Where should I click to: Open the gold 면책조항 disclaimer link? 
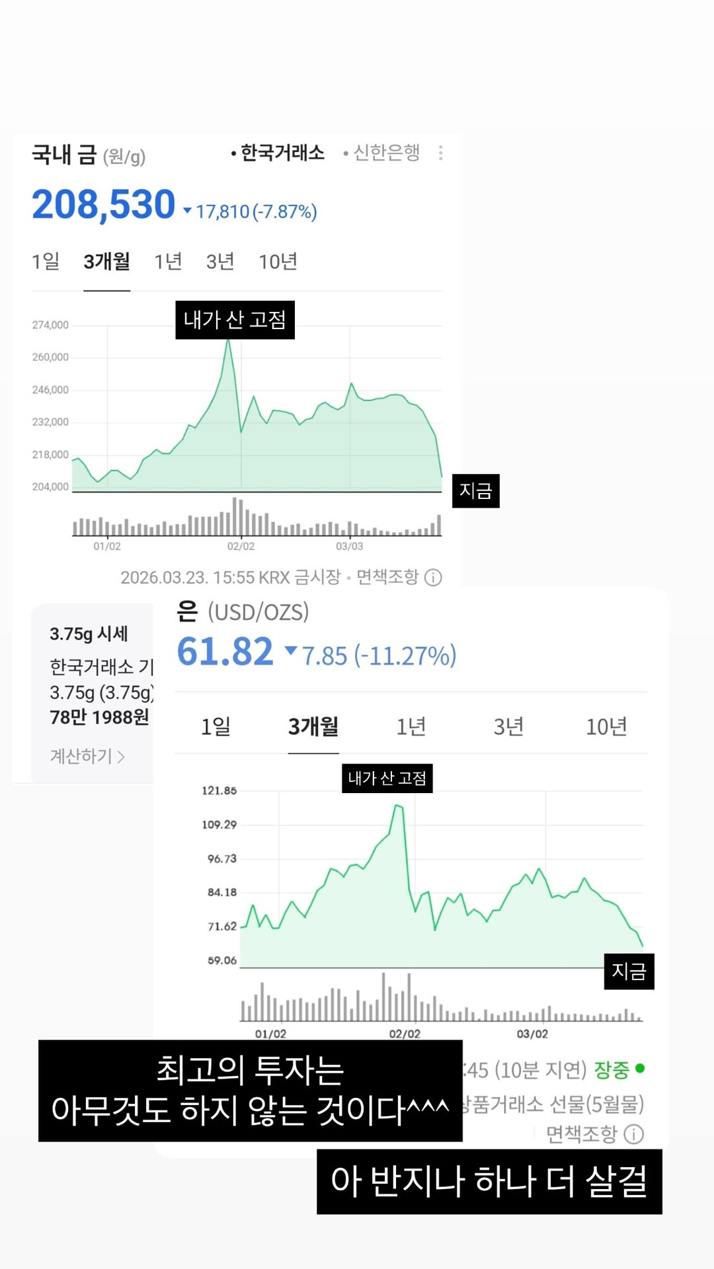point(387,578)
